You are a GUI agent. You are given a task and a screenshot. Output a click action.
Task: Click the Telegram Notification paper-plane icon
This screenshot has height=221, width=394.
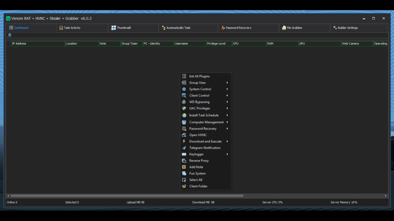184,148
